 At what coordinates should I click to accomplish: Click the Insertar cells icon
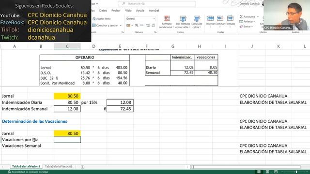(x=210, y=18)
